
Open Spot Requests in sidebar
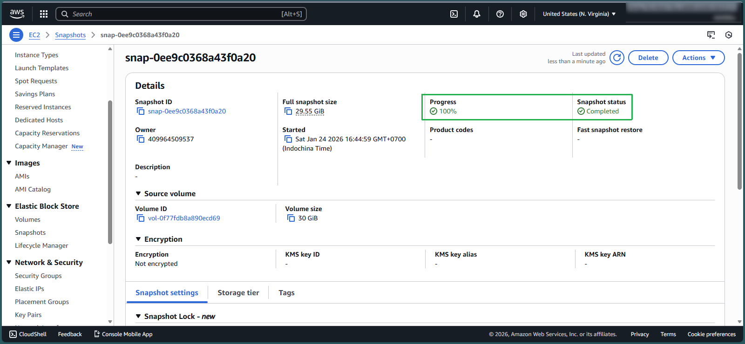[x=36, y=81]
